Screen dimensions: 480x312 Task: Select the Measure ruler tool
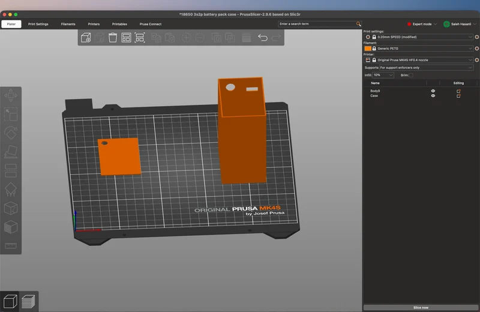[11, 245]
